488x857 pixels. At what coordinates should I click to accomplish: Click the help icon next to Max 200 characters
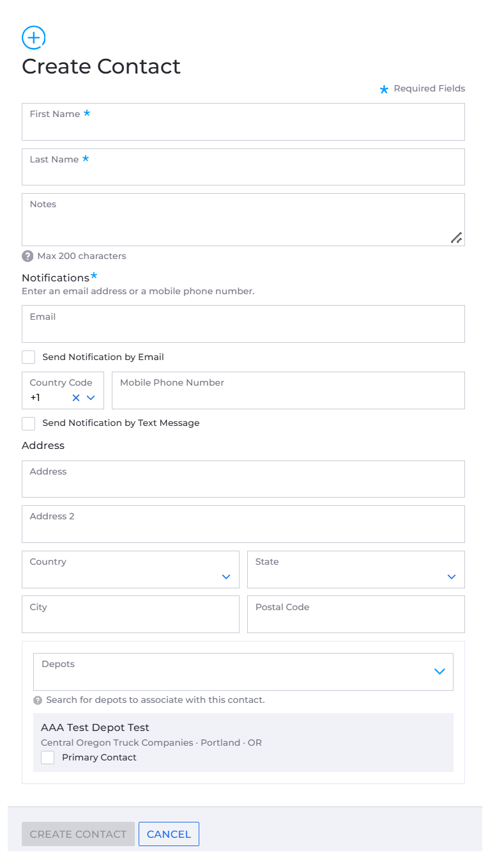(x=27, y=256)
